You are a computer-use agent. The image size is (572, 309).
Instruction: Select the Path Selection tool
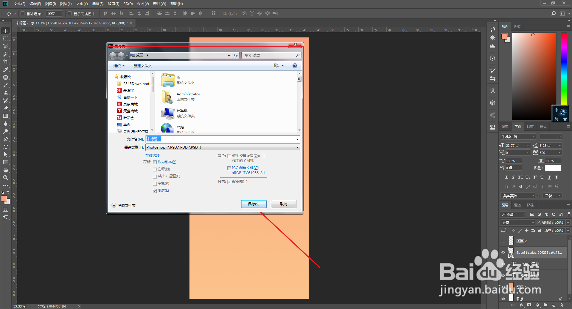click(6, 154)
